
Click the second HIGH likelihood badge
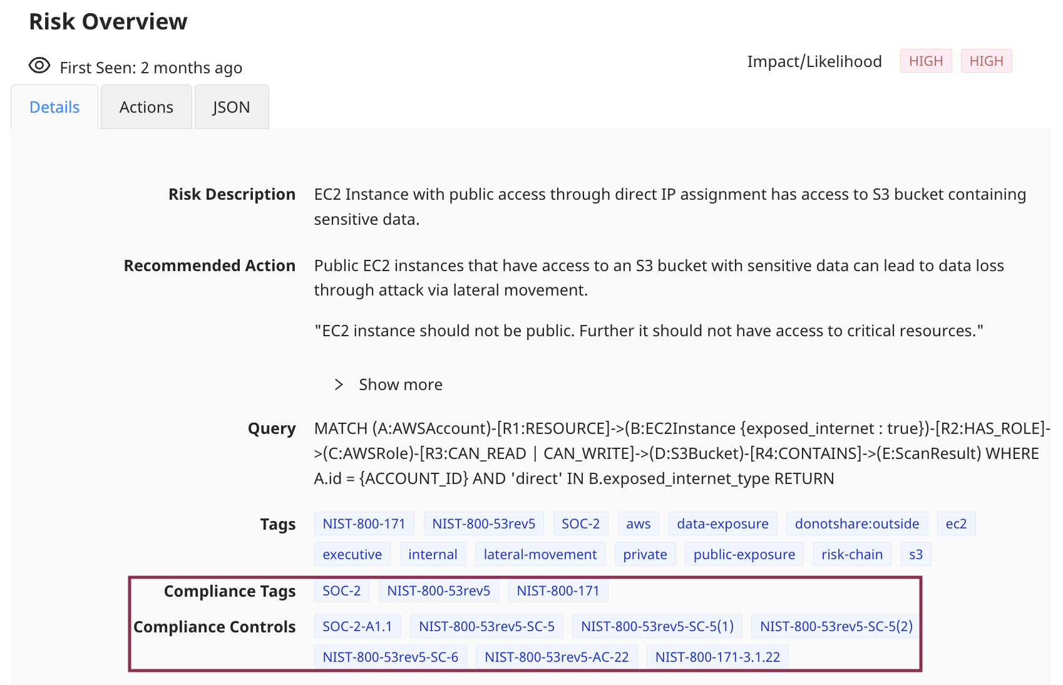(986, 61)
